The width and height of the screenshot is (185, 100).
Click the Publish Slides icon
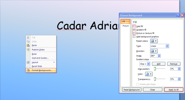click(28, 49)
